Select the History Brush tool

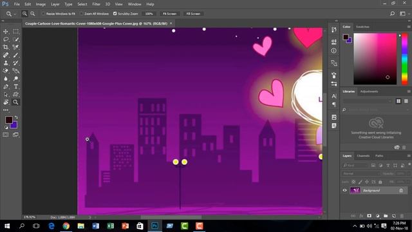(15, 63)
